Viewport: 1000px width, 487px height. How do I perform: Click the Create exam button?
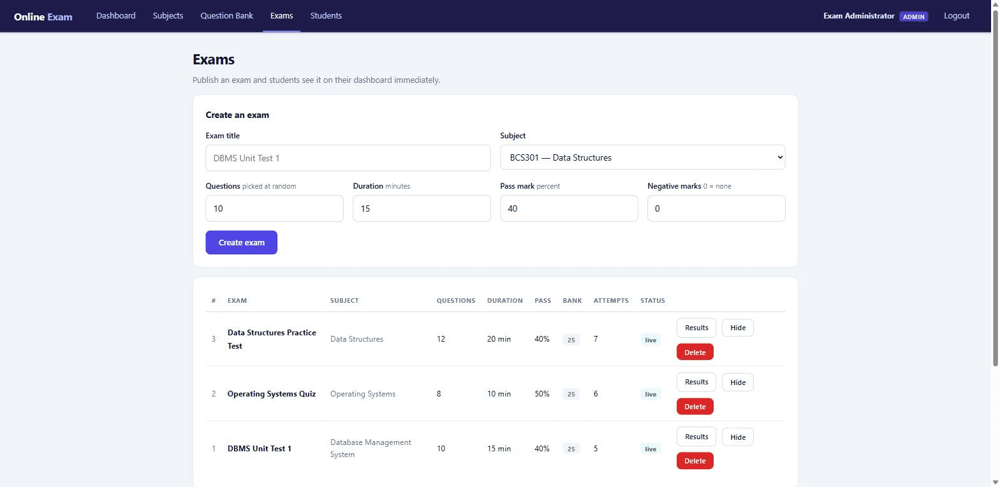click(x=241, y=242)
